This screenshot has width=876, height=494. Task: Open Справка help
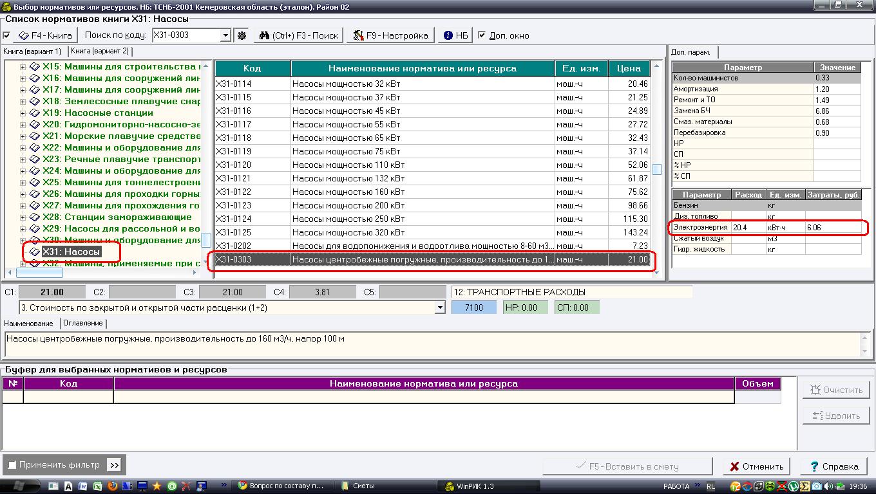(x=834, y=466)
